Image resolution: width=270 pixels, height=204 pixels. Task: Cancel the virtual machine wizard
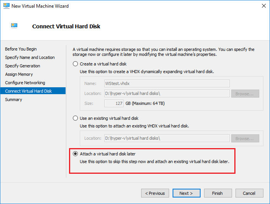point(249,193)
